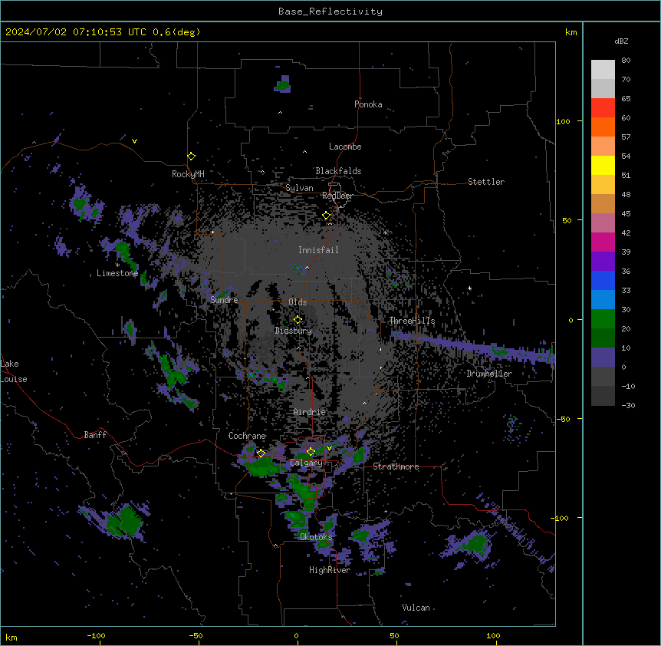Click the red 60 dBZ legend swatch
The width and height of the screenshot is (661, 646).
tap(603, 108)
